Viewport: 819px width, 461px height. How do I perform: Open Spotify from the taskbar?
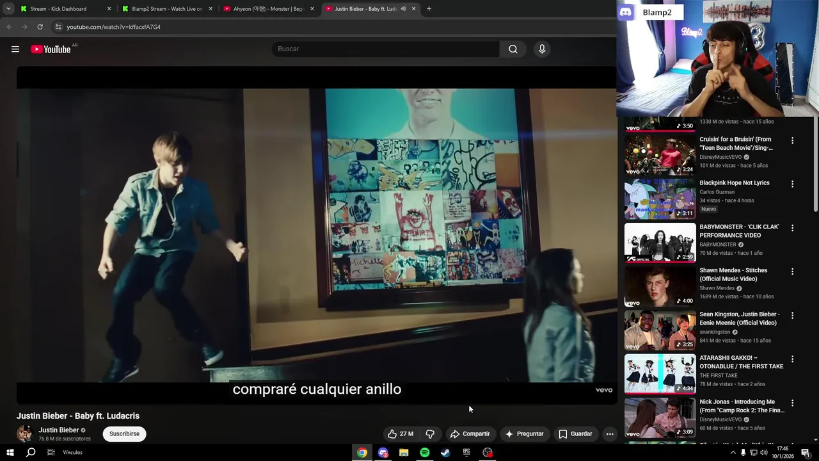coord(425,453)
